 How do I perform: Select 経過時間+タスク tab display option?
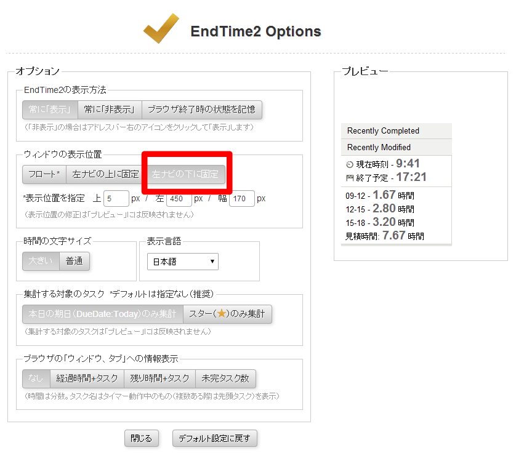86,379
